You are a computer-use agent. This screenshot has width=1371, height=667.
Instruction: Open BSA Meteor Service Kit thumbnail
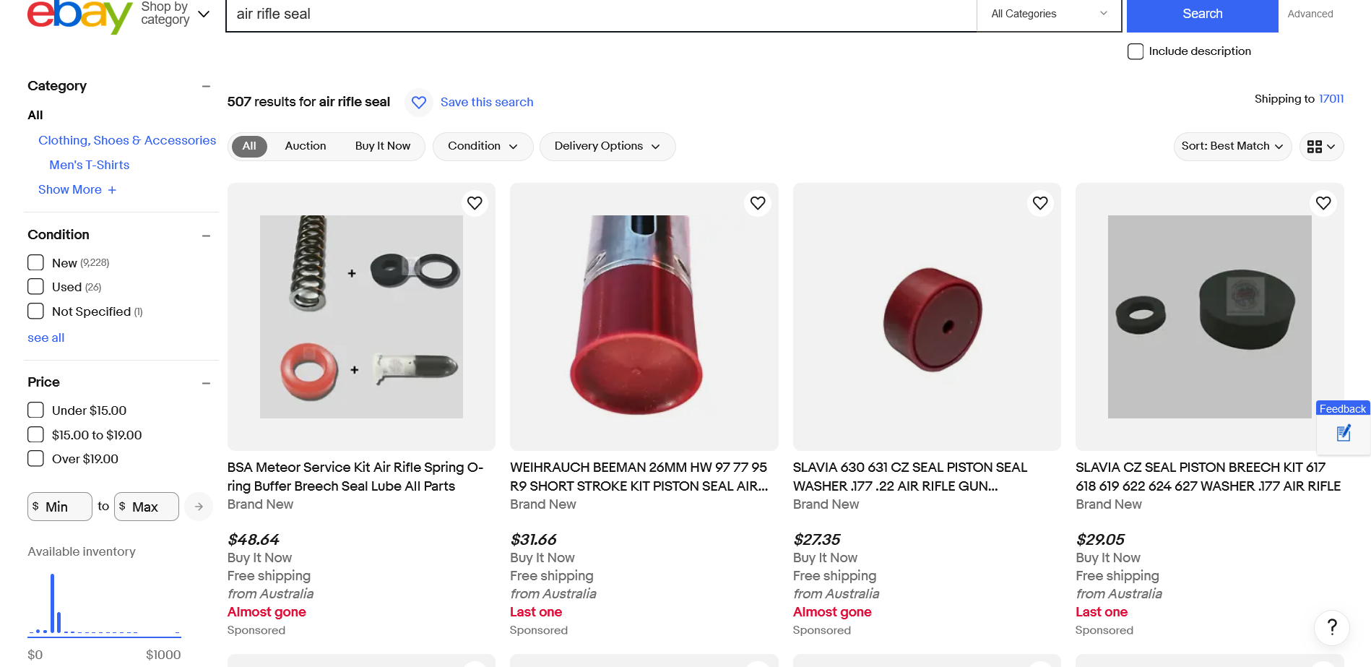pos(361,317)
